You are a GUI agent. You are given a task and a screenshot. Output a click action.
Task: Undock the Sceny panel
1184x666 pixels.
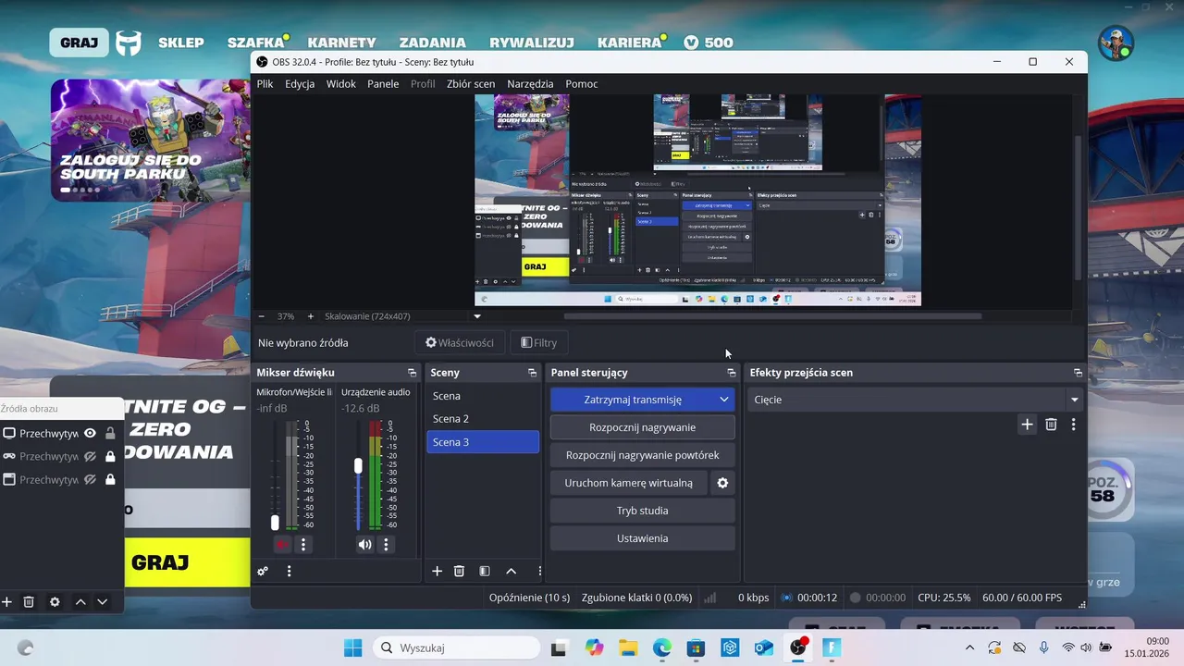point(532,373)
